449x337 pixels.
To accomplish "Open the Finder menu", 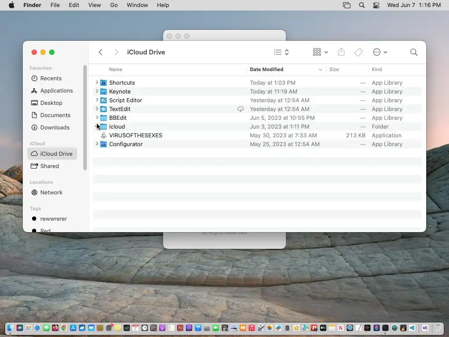I will (x=32, y=5).
